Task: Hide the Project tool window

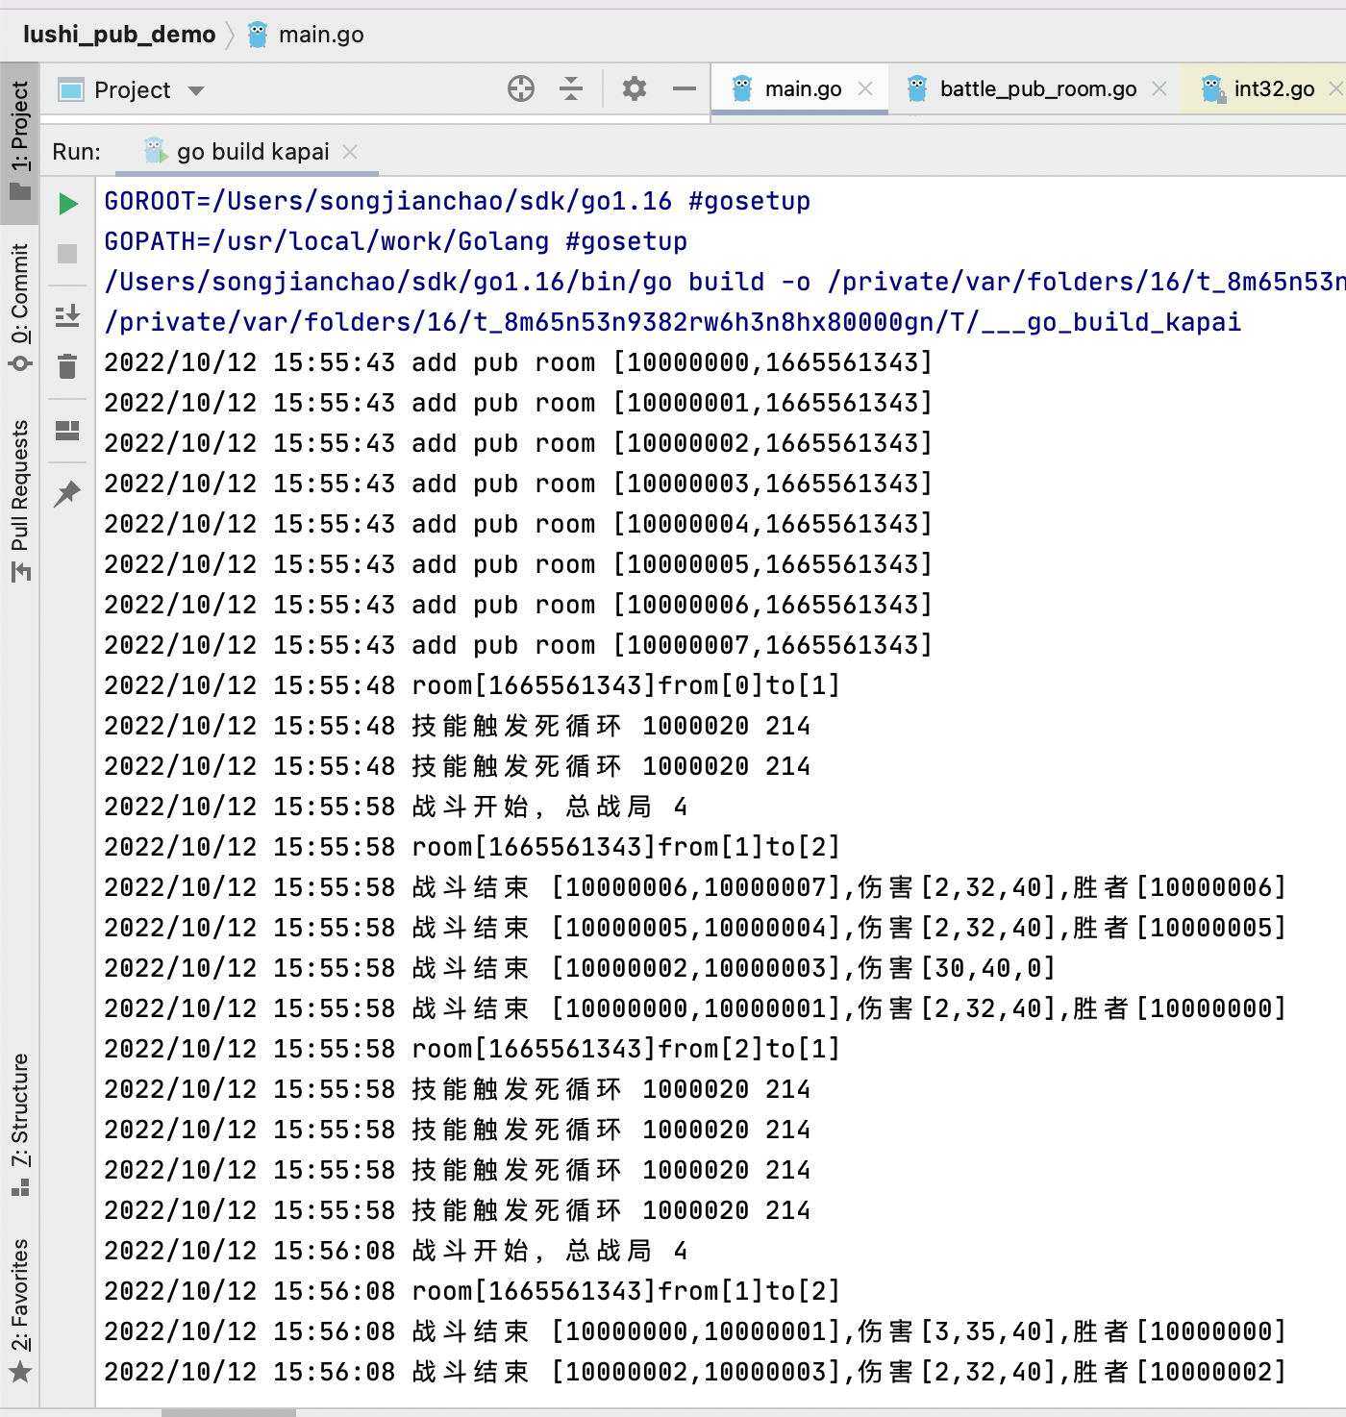Action: point(684,88)
